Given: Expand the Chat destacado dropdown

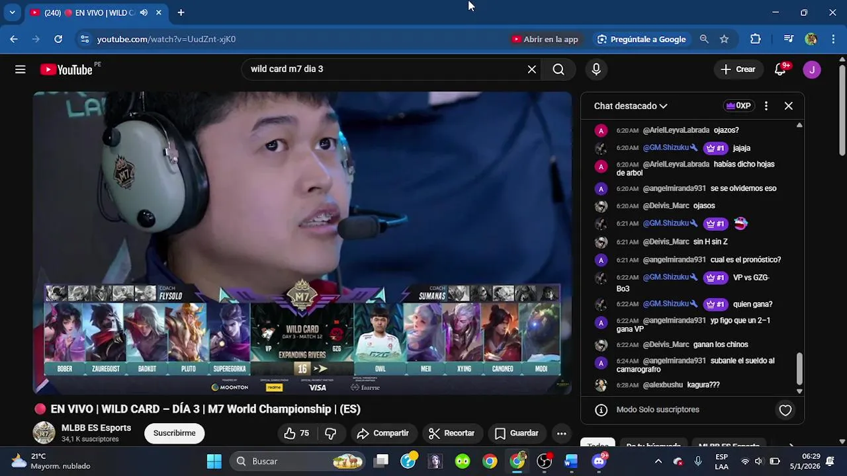Looking at the screenshot, I should (631, 106).
